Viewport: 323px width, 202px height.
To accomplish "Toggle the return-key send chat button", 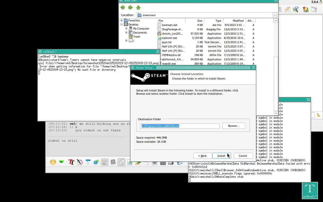I will click(x=121, y=162).
